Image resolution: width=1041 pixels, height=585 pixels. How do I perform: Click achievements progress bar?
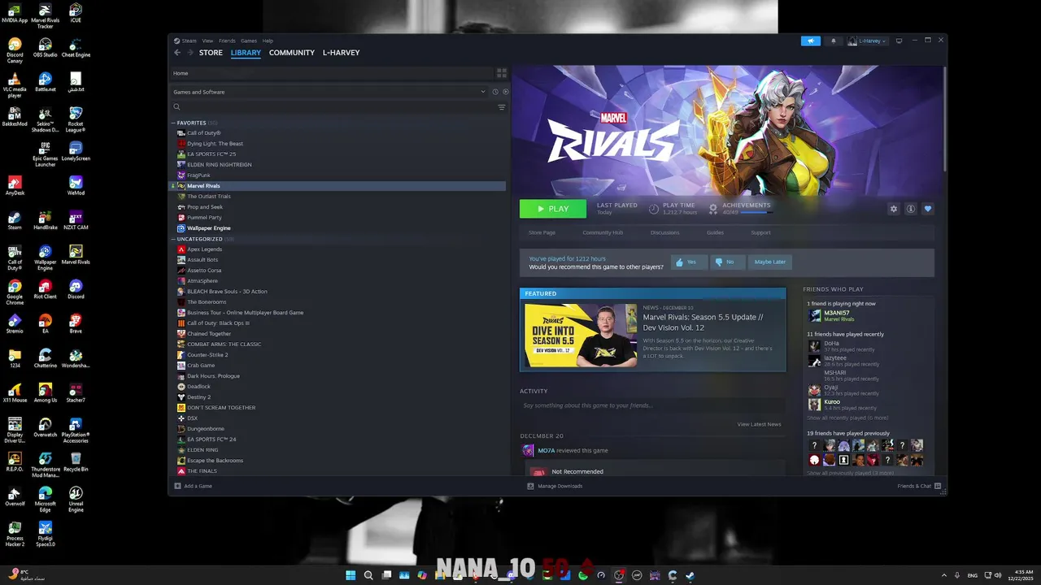[756, 213]
